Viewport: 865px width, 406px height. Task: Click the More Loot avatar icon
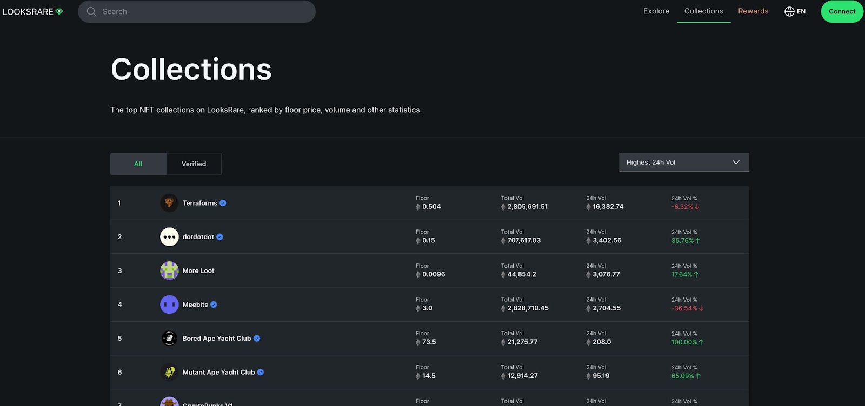[169, 270]
